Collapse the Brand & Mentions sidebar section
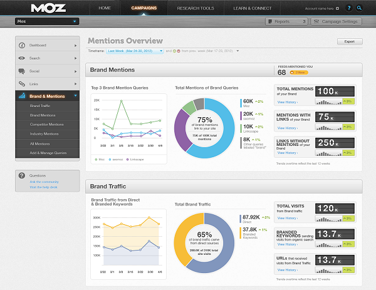Screen dimensions: 376x290 (75, 96)
